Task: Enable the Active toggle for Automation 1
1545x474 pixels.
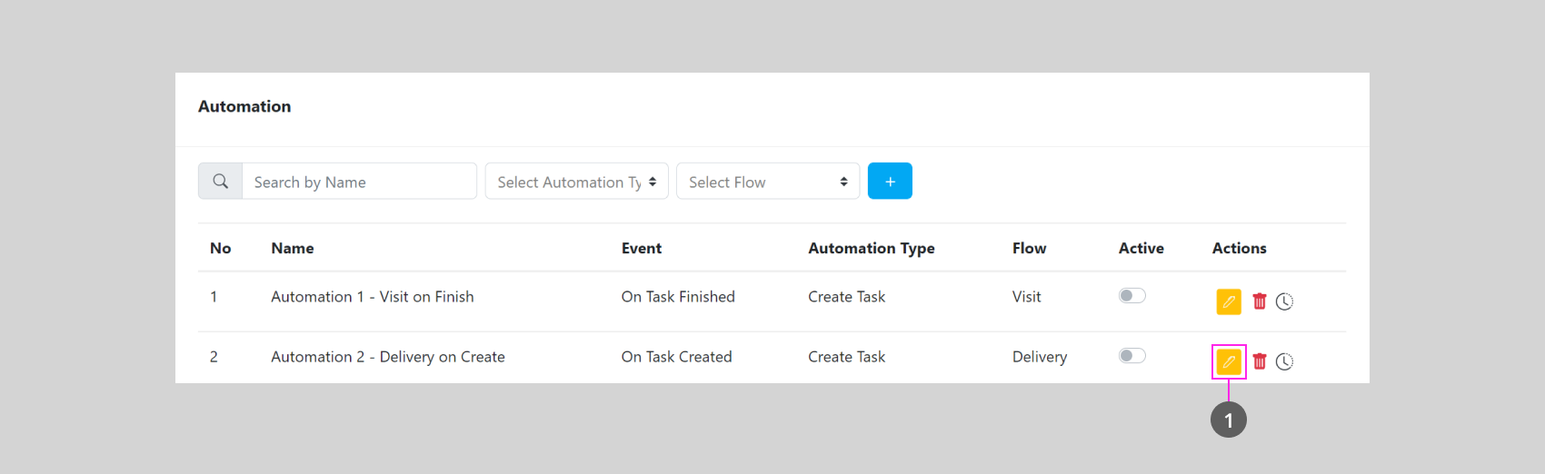Action: click(x=1131, y=296)
